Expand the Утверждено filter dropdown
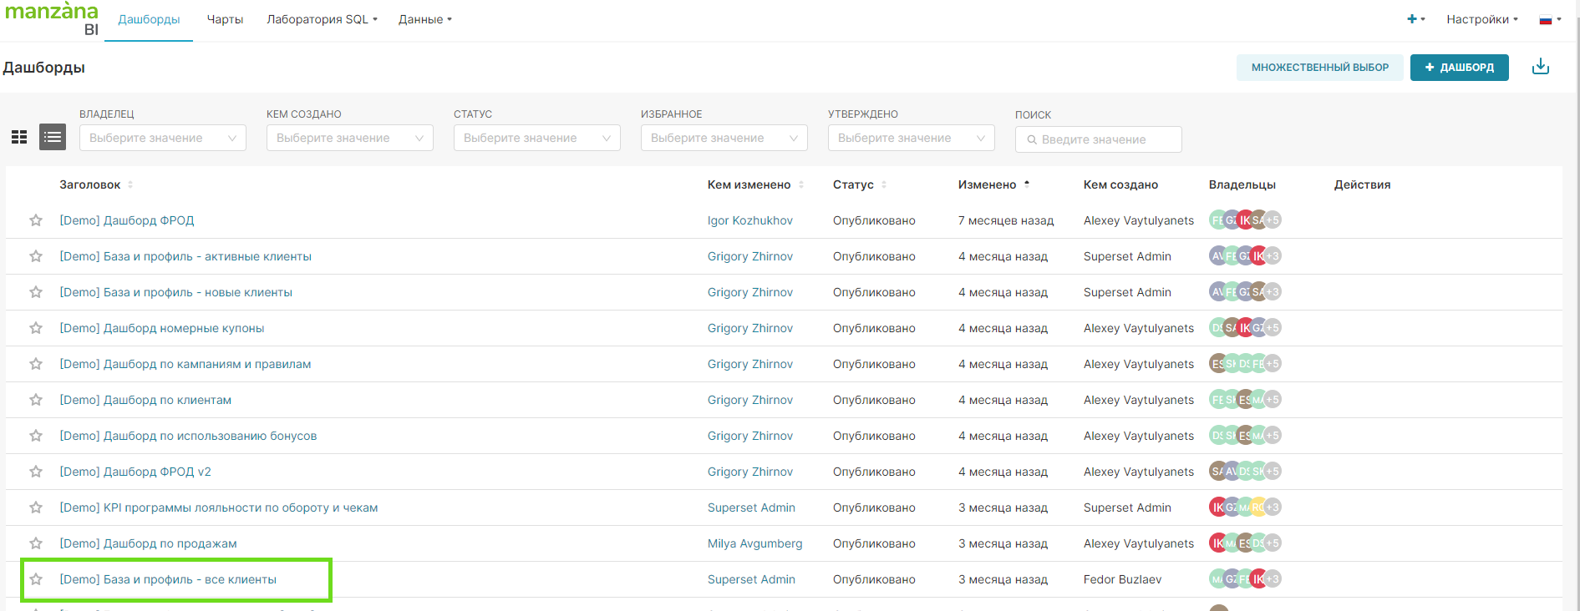 pos(911,138)
